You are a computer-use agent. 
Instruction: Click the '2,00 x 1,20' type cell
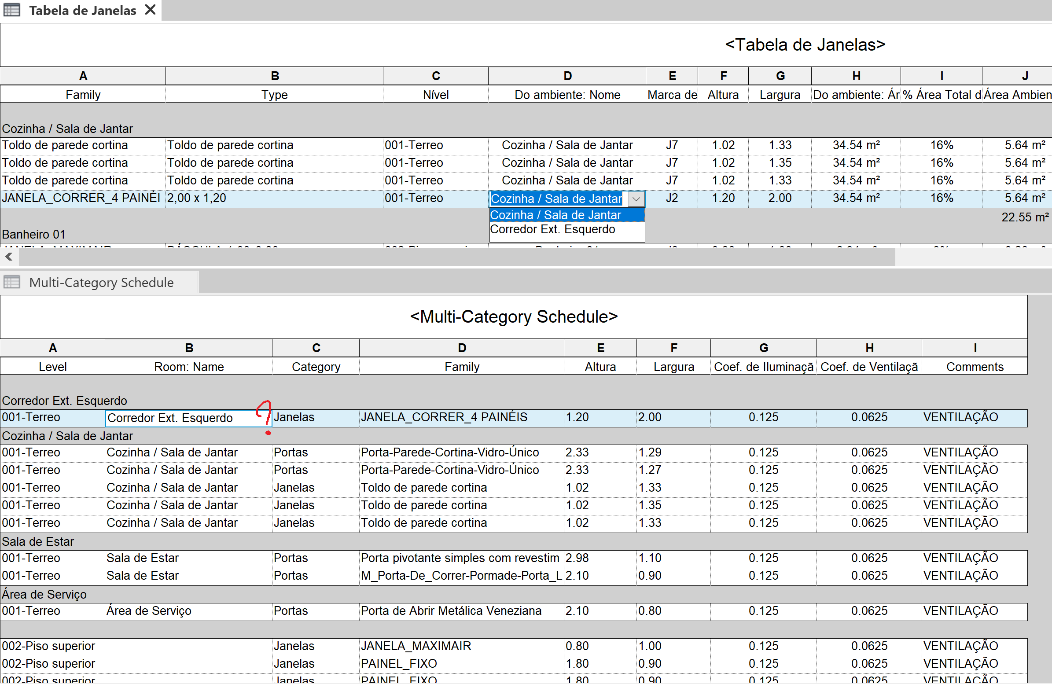click(x=274, y=198)
